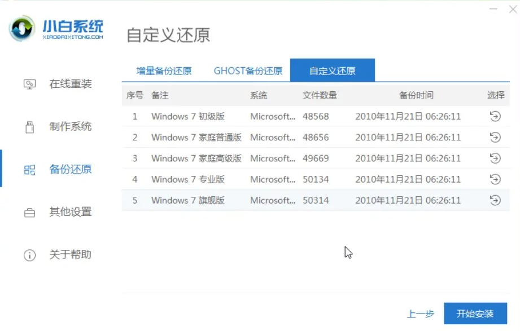Click the 制作系统 USB drive icon

[29, 127]
